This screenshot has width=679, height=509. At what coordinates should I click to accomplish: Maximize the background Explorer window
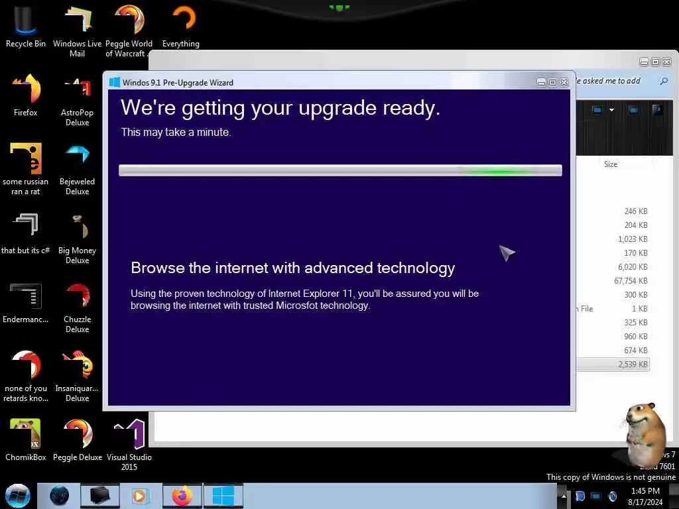[x=655, y=62]
